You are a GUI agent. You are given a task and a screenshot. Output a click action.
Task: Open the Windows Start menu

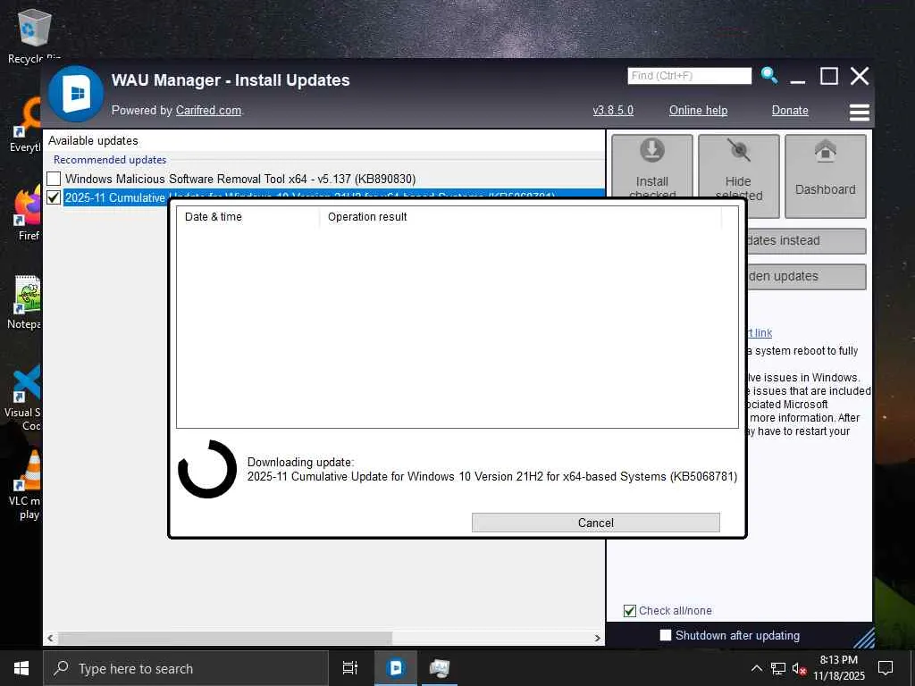[21, 668]
